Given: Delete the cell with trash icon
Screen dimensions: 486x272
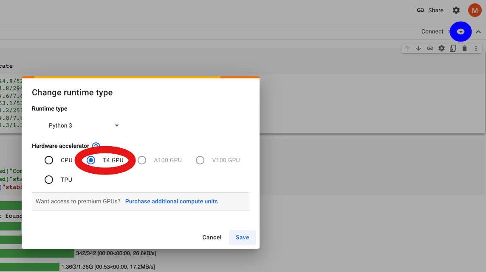Looking at the screenshot, I should tap(464, 48).
